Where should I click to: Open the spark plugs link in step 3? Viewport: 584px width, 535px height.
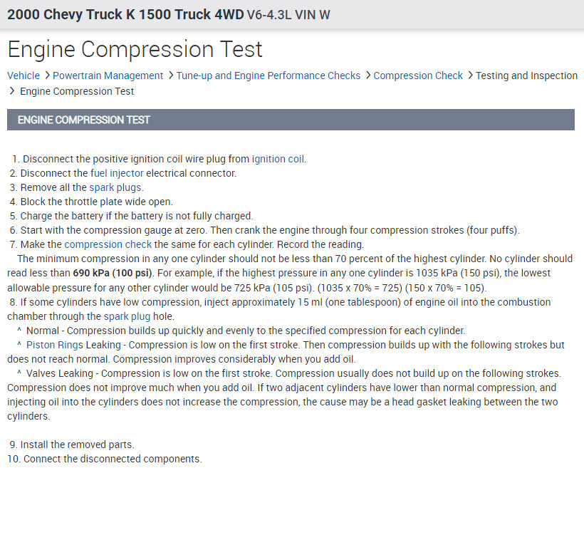click(x=115, y=187)
